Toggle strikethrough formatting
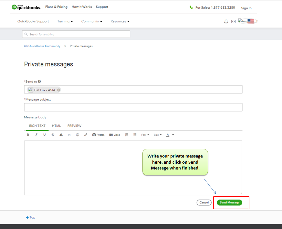 tap(53, 135)
